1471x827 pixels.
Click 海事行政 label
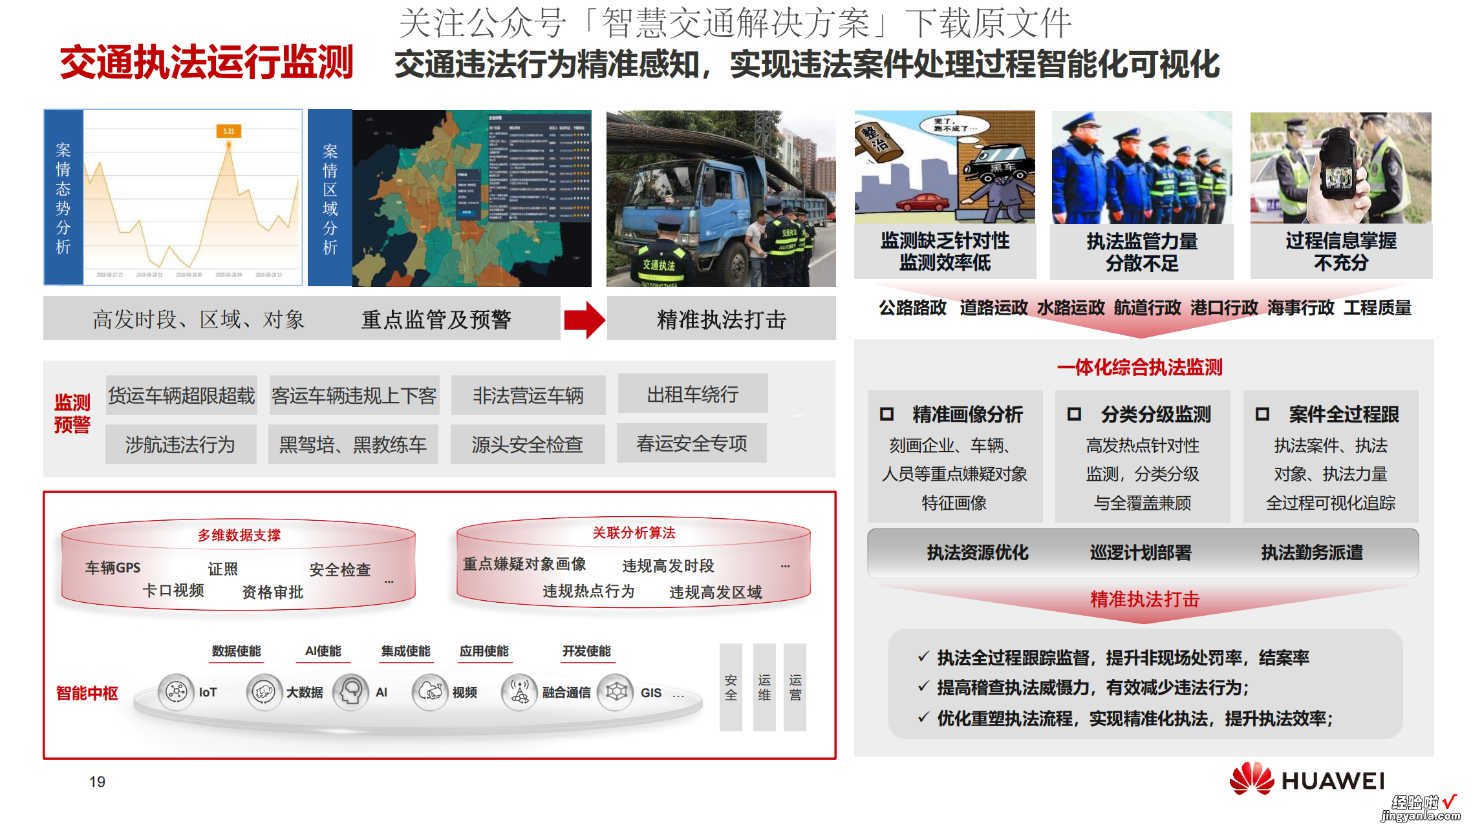pyautogui.click(x=1301, y=308)
